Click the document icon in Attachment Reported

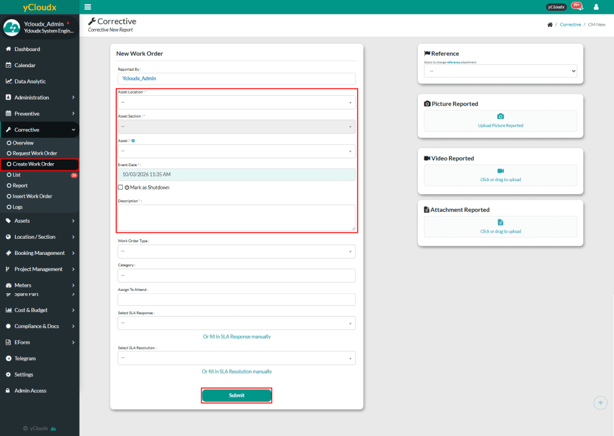pos(501,222)
